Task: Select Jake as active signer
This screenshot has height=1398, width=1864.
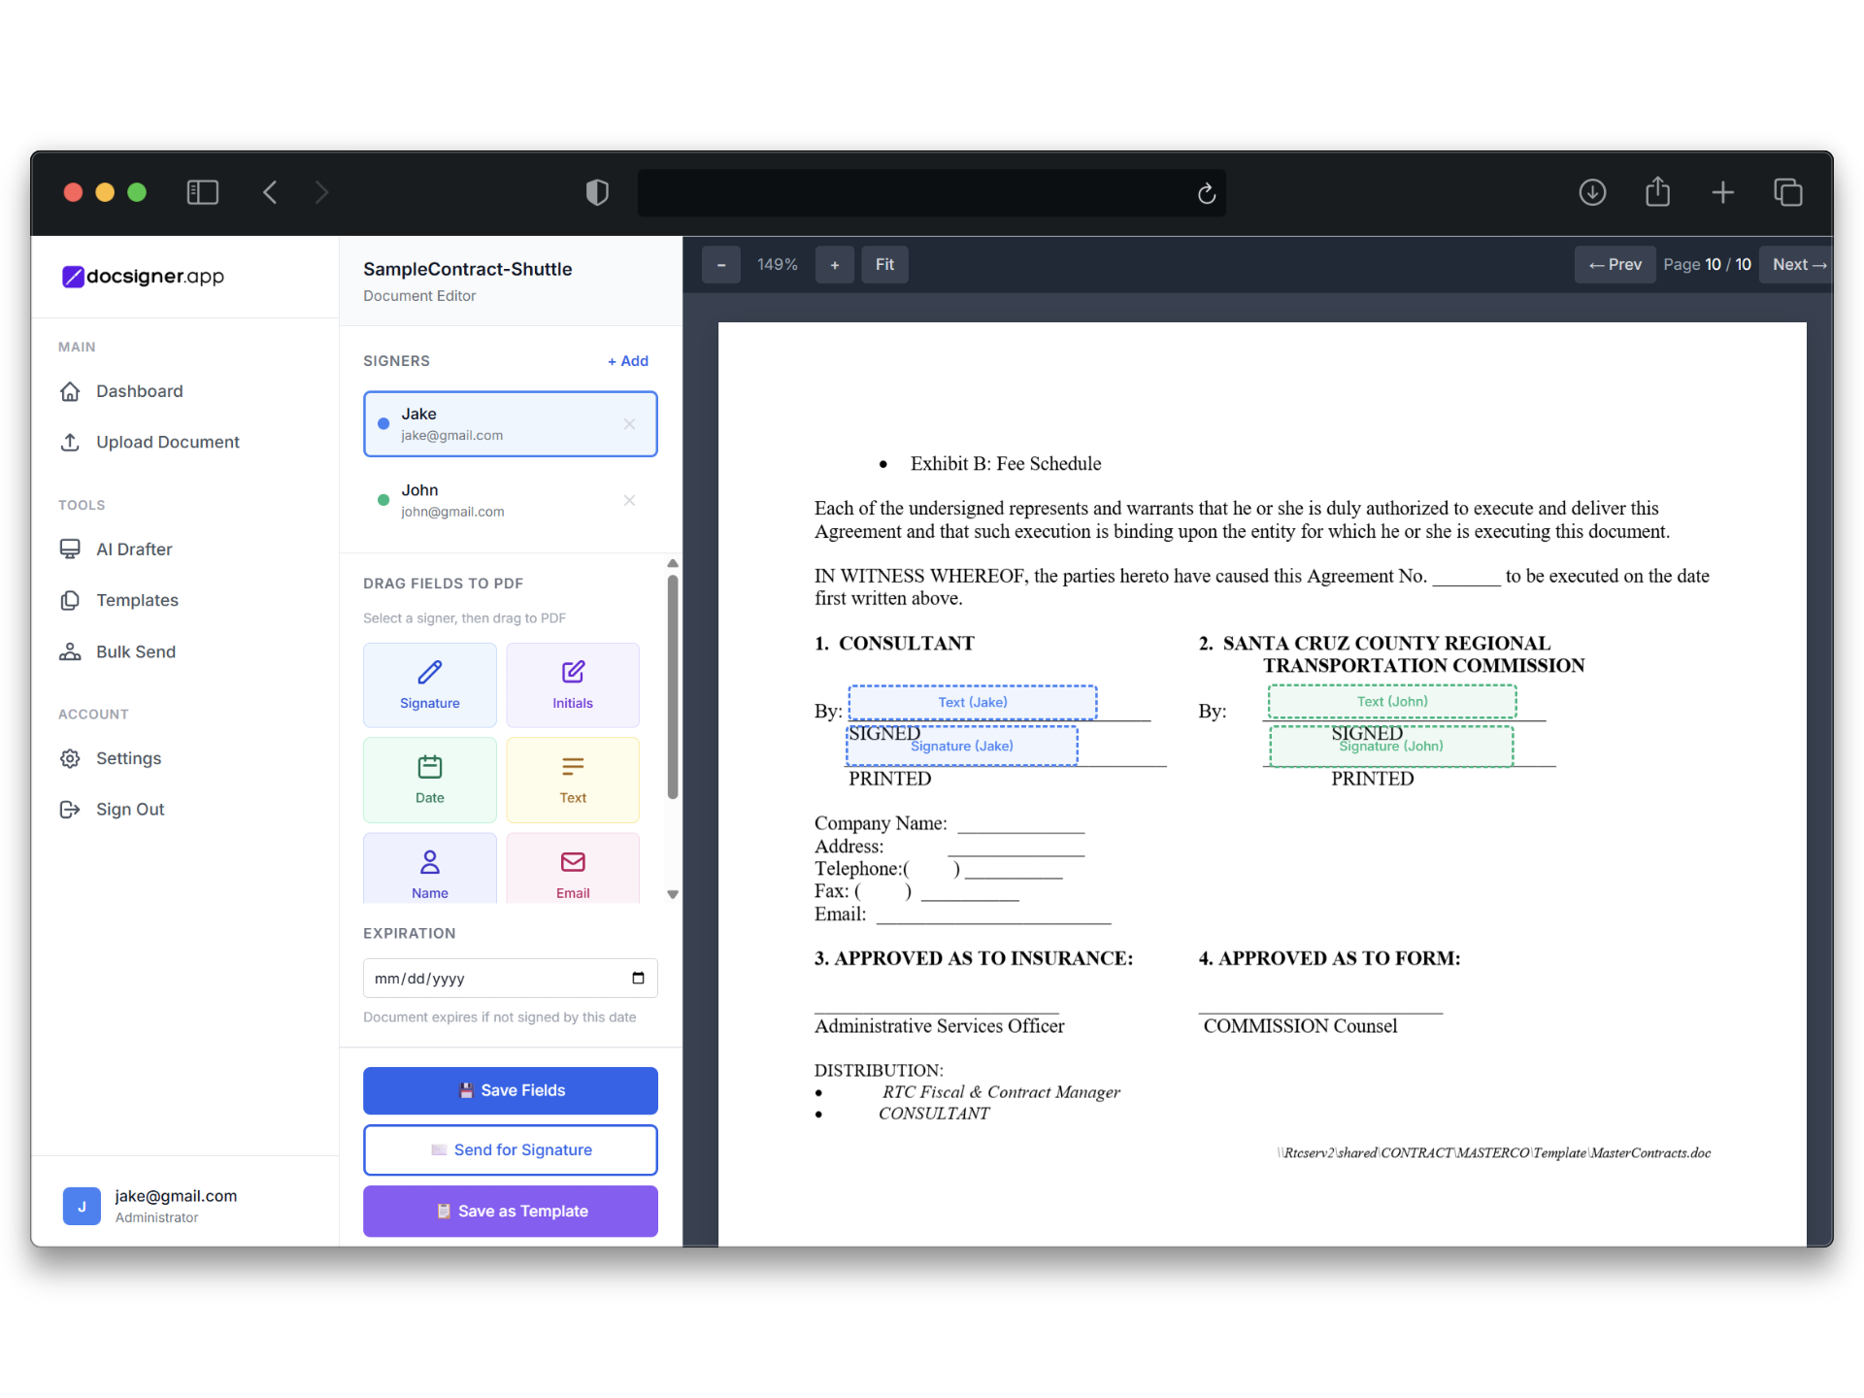Action: click(485, 423)
